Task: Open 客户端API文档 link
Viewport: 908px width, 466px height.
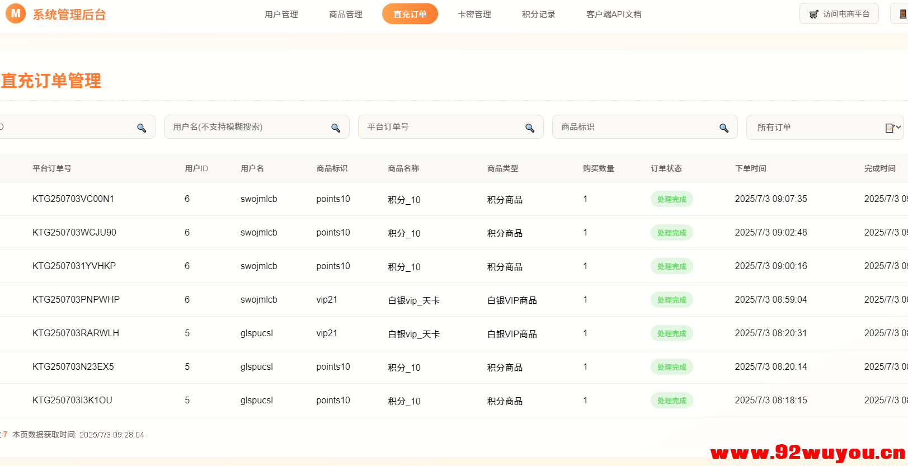Action: coord(614,15)
